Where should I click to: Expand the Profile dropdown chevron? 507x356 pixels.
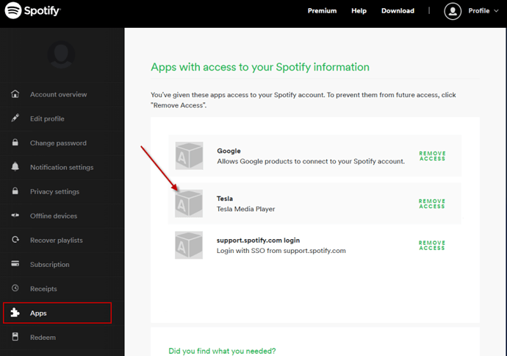(496, 11)
